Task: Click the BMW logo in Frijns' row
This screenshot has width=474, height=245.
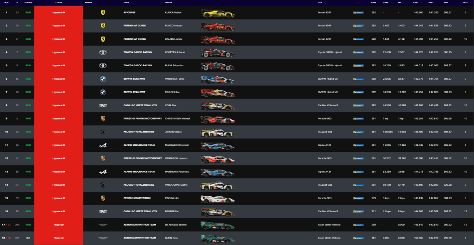Action: pos(103,92)
